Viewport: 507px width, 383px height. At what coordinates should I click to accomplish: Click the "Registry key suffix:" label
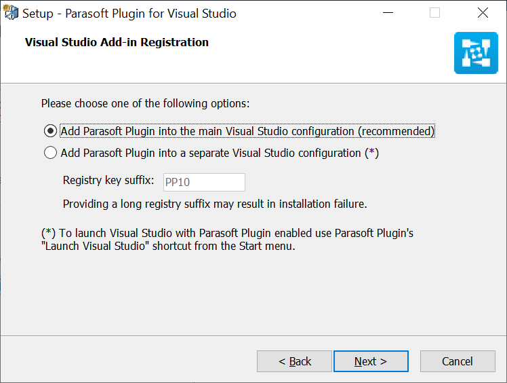(x=108, y=180)
